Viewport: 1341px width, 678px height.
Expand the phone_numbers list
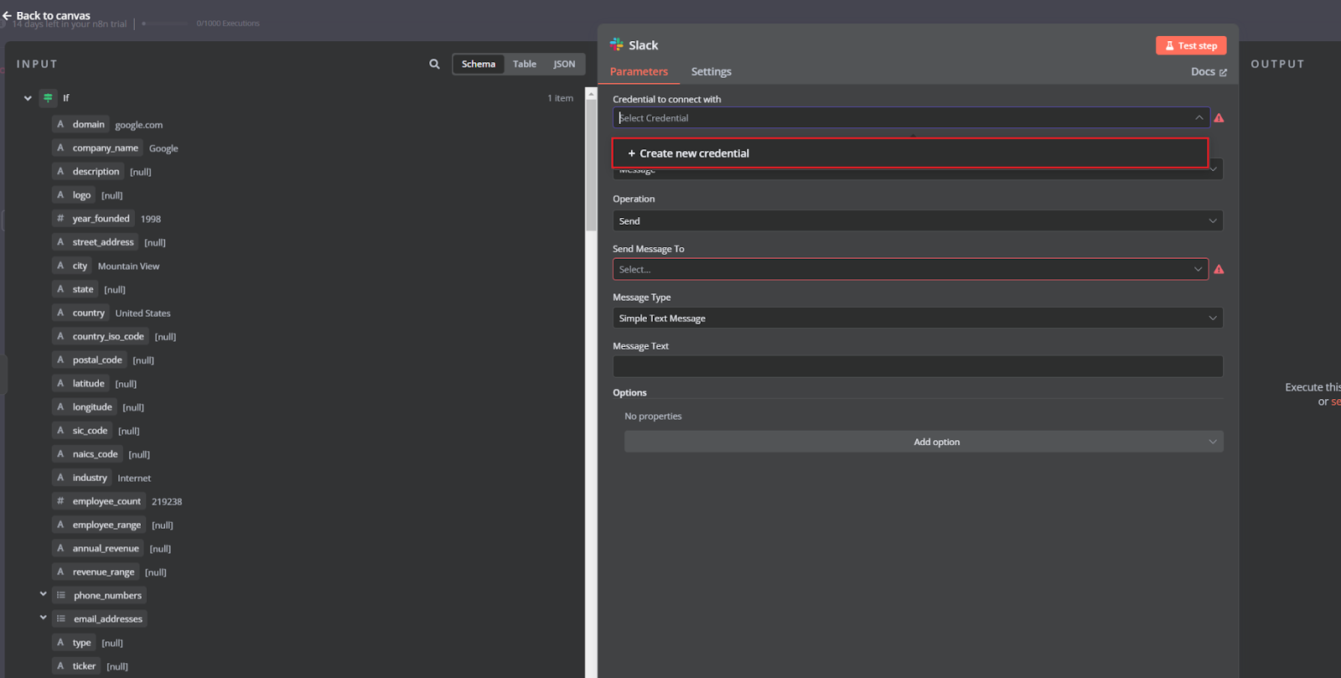point(44,594)
